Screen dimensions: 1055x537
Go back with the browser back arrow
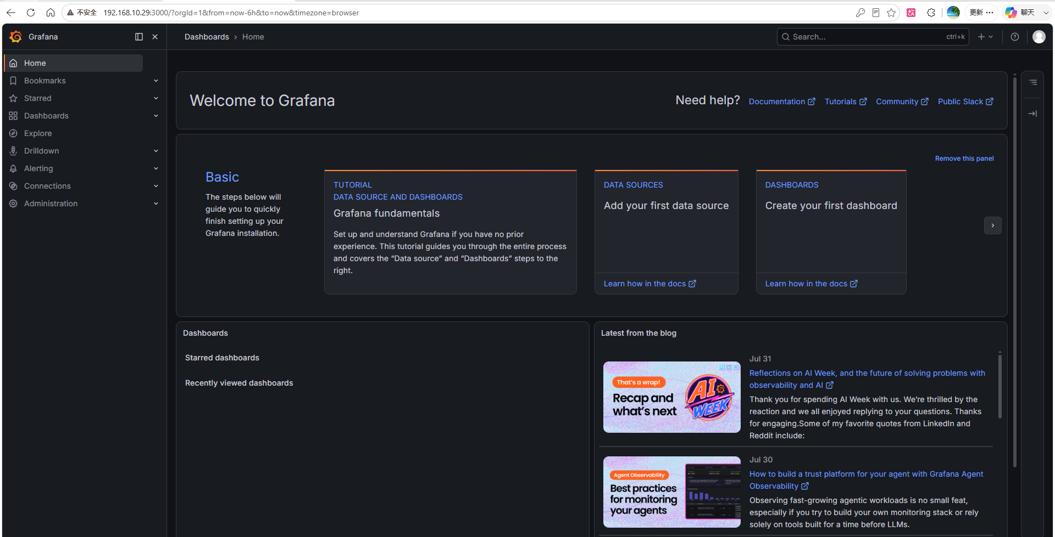(11, 13)
